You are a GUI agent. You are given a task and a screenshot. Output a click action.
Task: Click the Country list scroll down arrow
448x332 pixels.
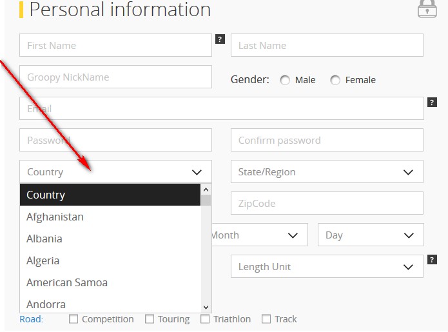206,308
